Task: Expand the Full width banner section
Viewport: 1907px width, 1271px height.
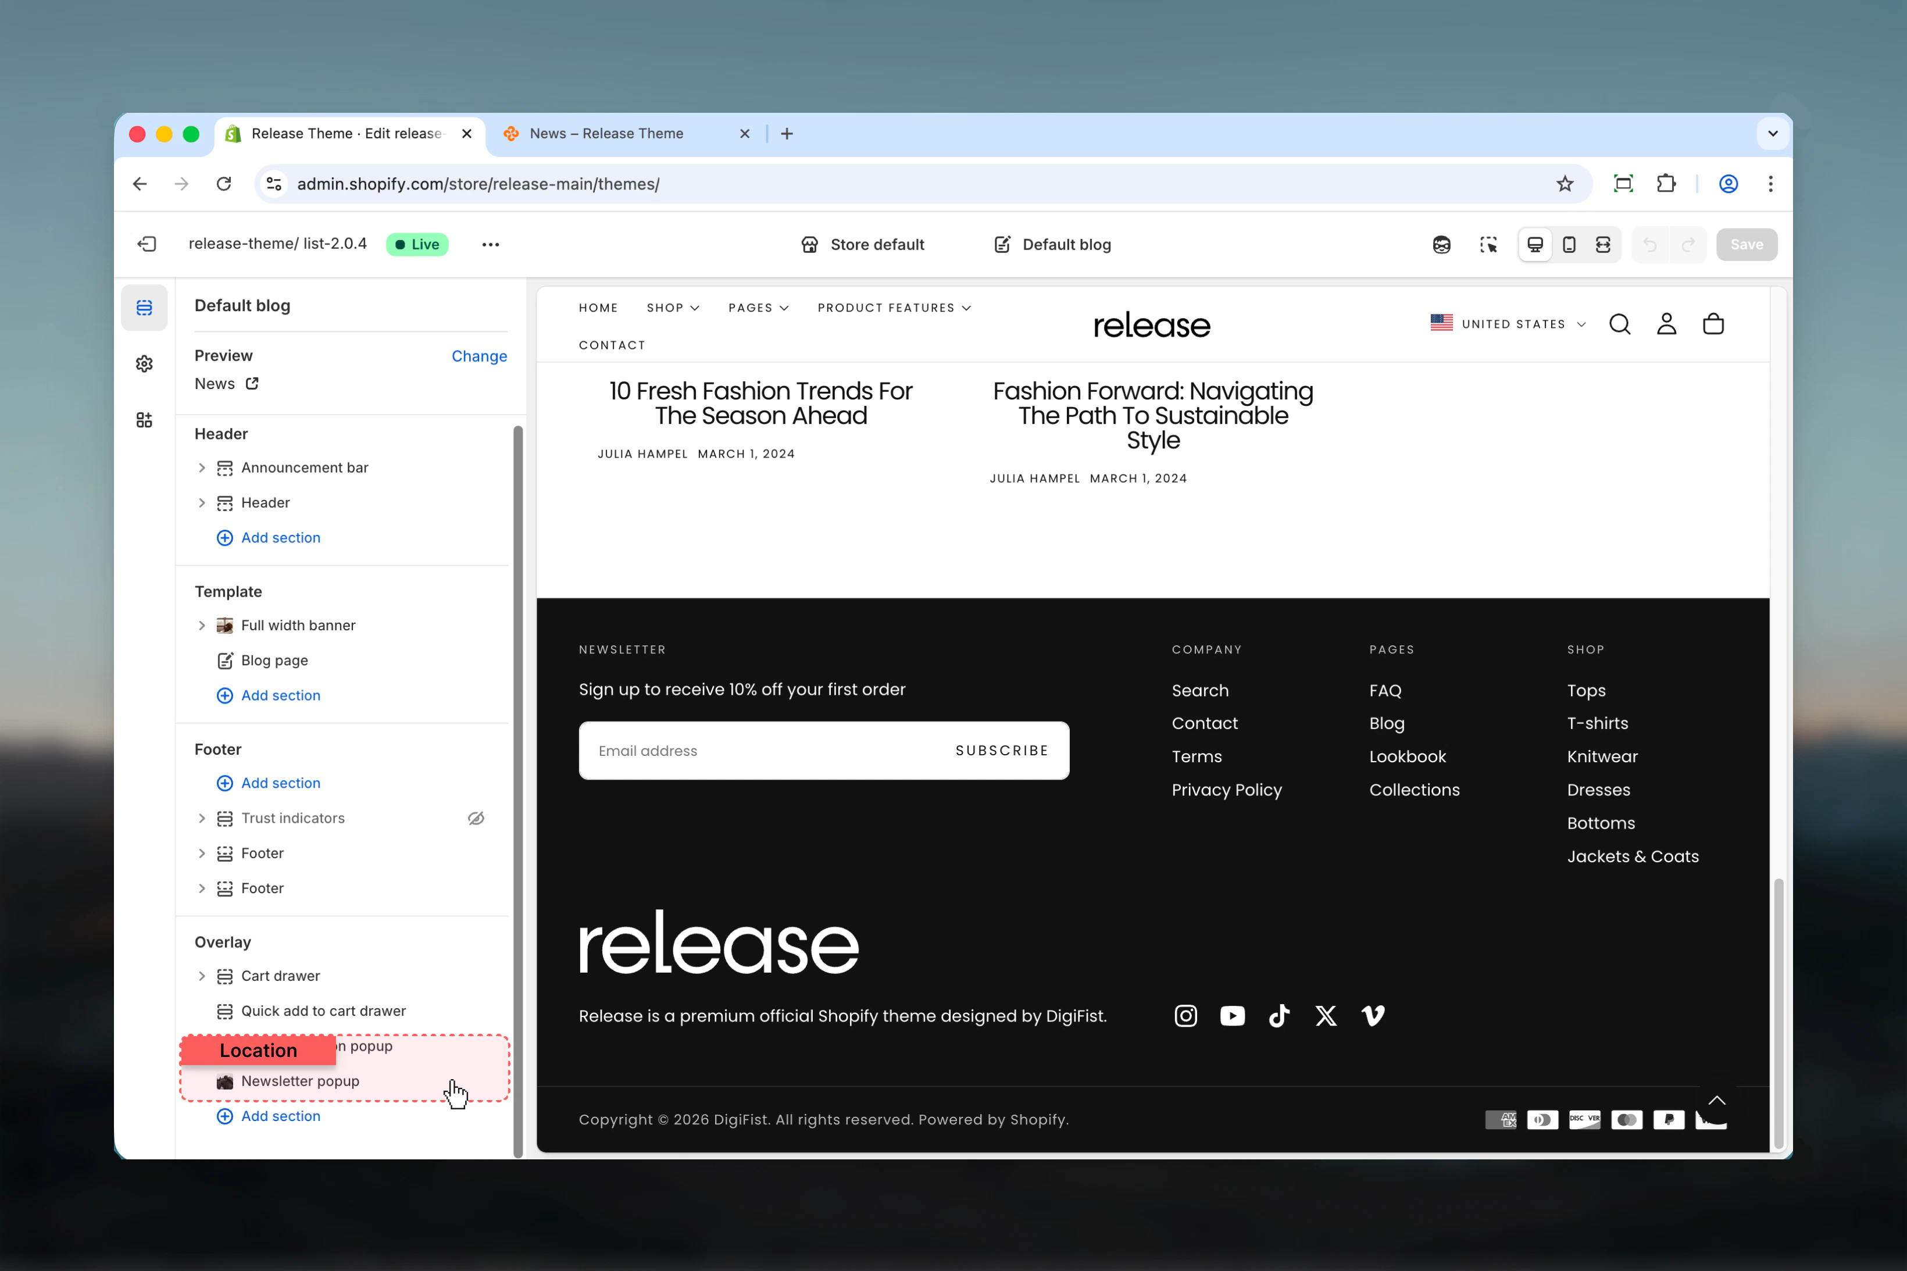Action: [x=202, y=625]
